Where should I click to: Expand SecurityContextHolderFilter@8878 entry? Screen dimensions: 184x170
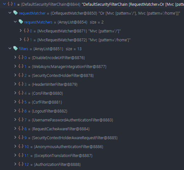click(15, 75)
